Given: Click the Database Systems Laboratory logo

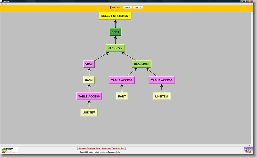Looking at the screenshot, I should (10, 150).
